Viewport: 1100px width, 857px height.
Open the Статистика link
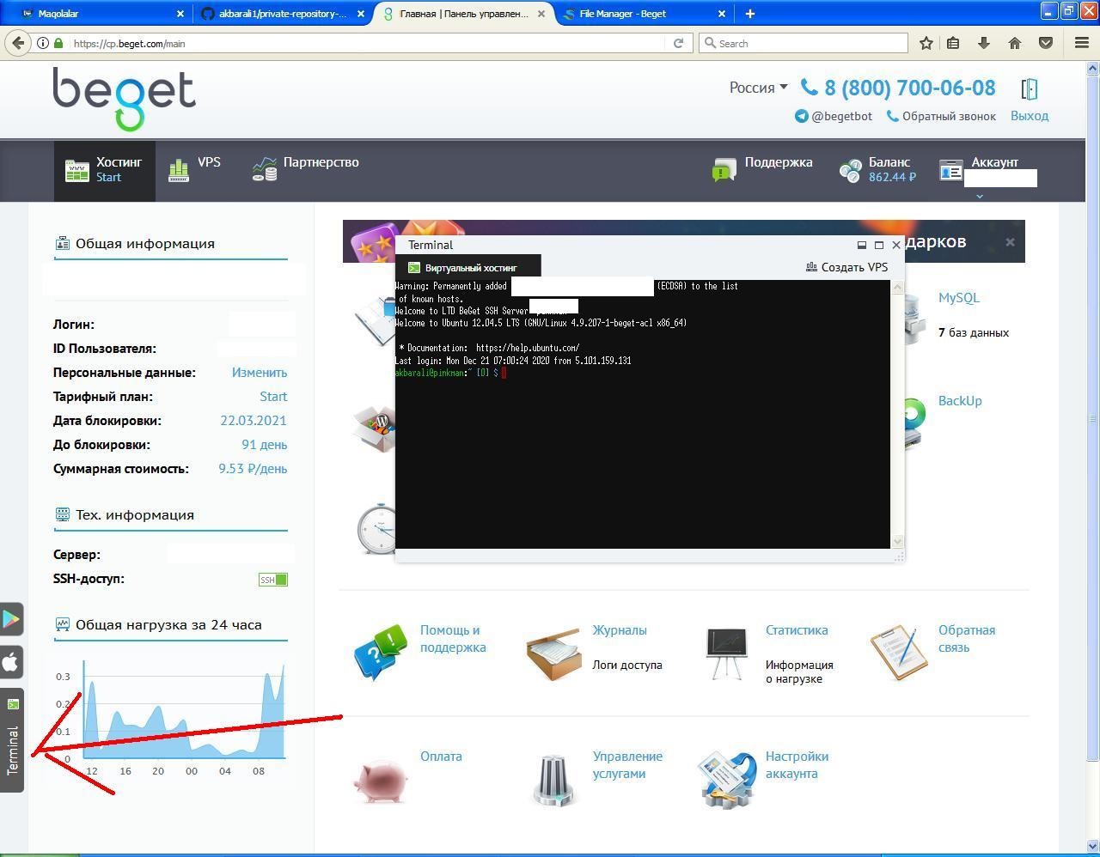click(797, 630)
